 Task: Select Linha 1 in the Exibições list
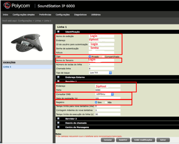click(27, 67)
